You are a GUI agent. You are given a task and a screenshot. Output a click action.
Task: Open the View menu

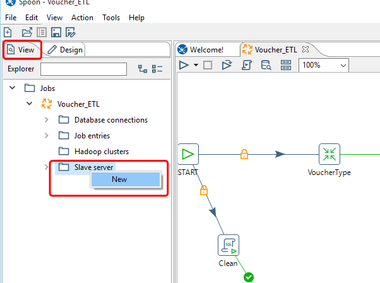click(54, 18)
